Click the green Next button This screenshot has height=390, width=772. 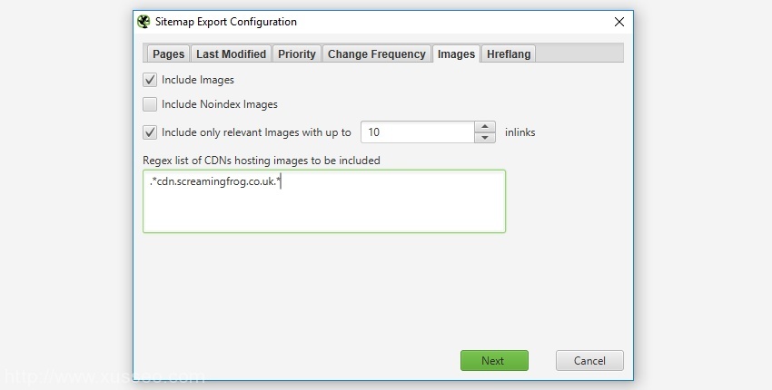[494, 360]
